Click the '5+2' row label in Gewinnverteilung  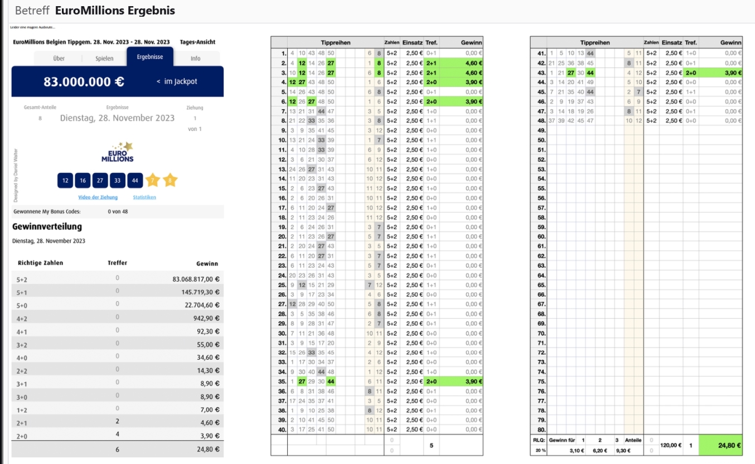click(22, 280)
